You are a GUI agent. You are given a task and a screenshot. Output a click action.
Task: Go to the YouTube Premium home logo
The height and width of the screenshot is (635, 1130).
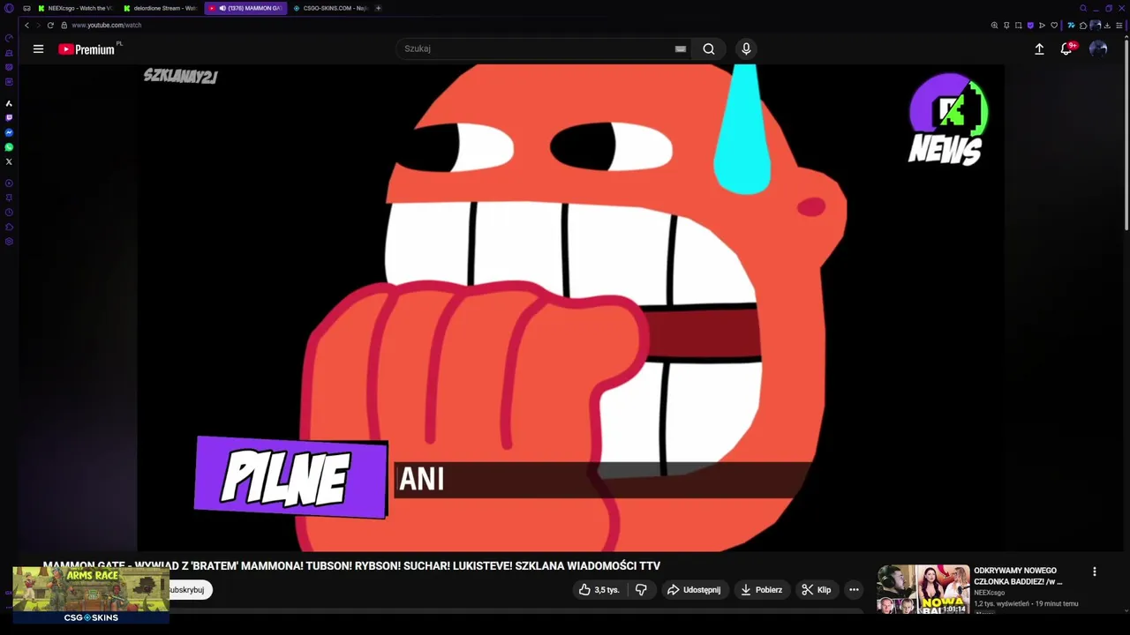(x=87, y=49)
